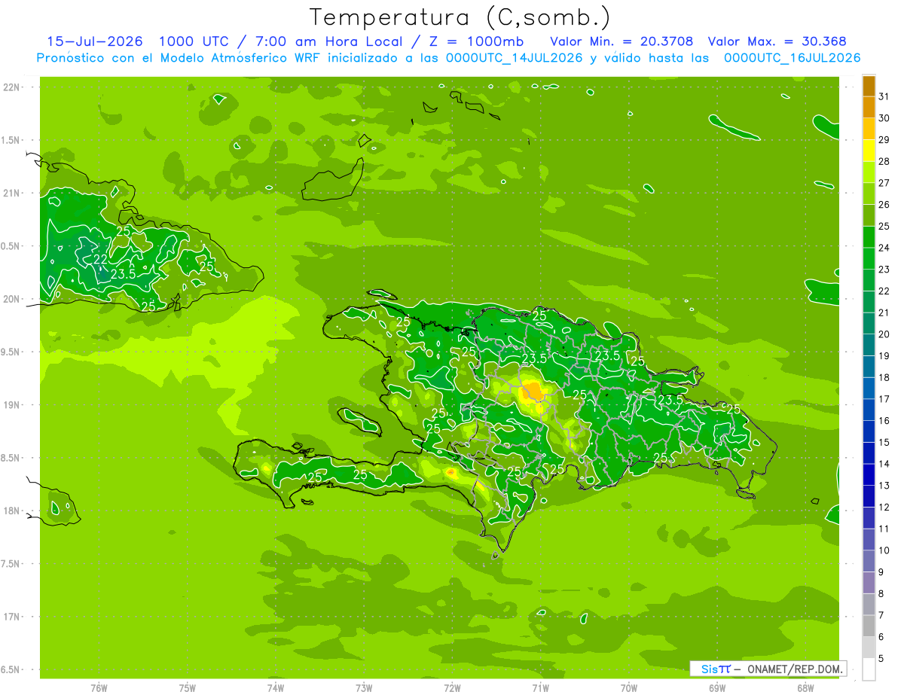Click the color scale value "15"
This screenshot has width=904, height=698.
(x=884, y=443)
